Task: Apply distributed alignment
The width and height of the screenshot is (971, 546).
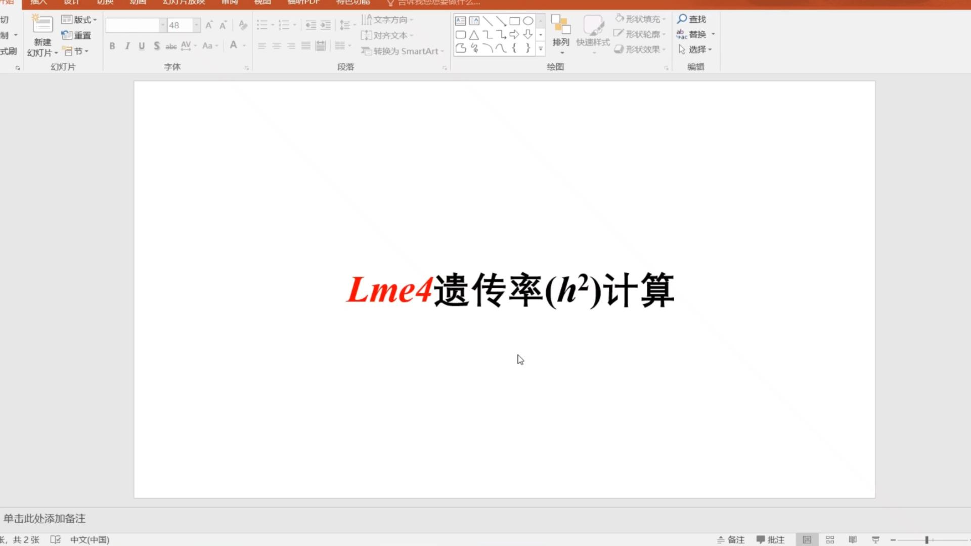Action: point(321,46)
